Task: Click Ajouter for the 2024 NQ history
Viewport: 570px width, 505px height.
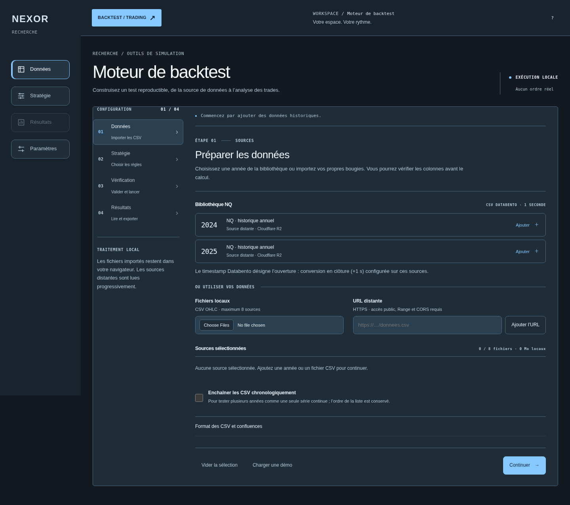Action: pyautogui.click(x=522, y=225)
